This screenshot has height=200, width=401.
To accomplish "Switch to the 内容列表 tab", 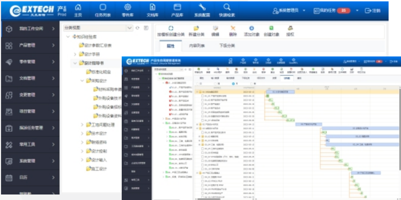I will [197, 46].
